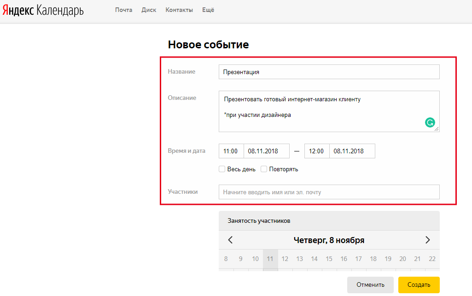Image resolution: width=472 pixels, height=296 pixels.
Task: Go to previous day in participant schedule
Action: coord(231,240)
